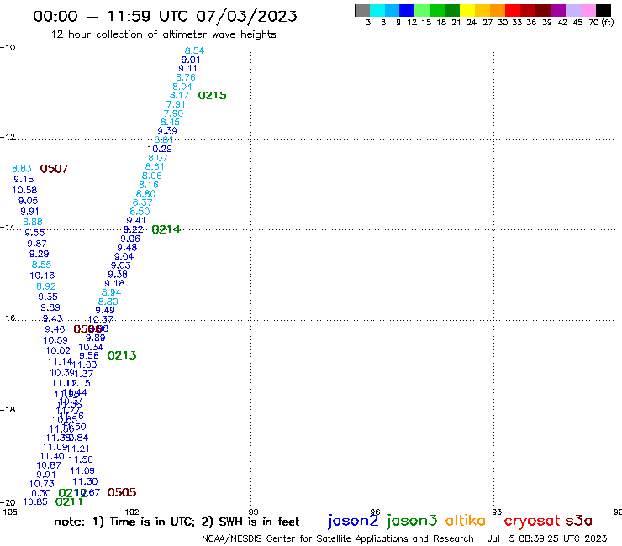622x546 pixels.
Task: Click the wave height value '10.02'
Action: [x=58, y=351]
